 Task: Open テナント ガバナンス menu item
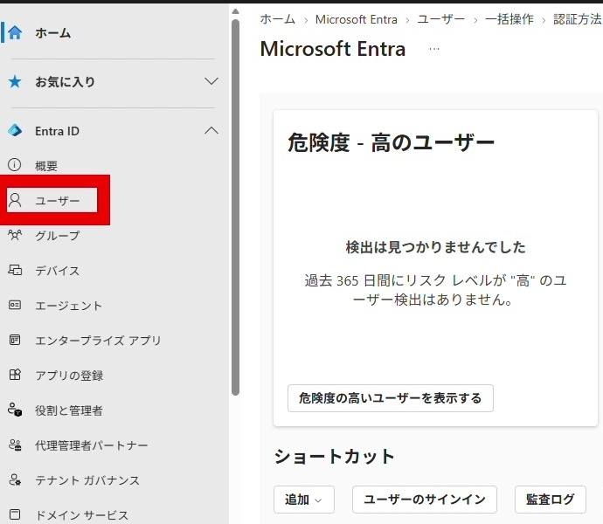[x=87, y=480]
